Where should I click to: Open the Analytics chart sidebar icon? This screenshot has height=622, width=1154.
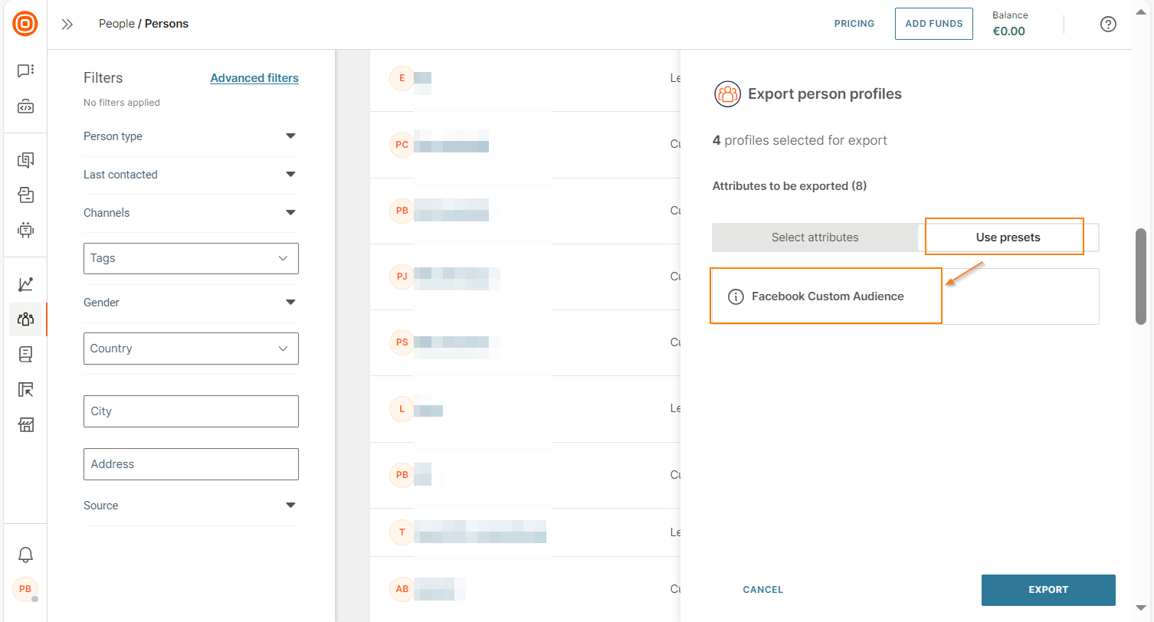[x=25, y=284]
